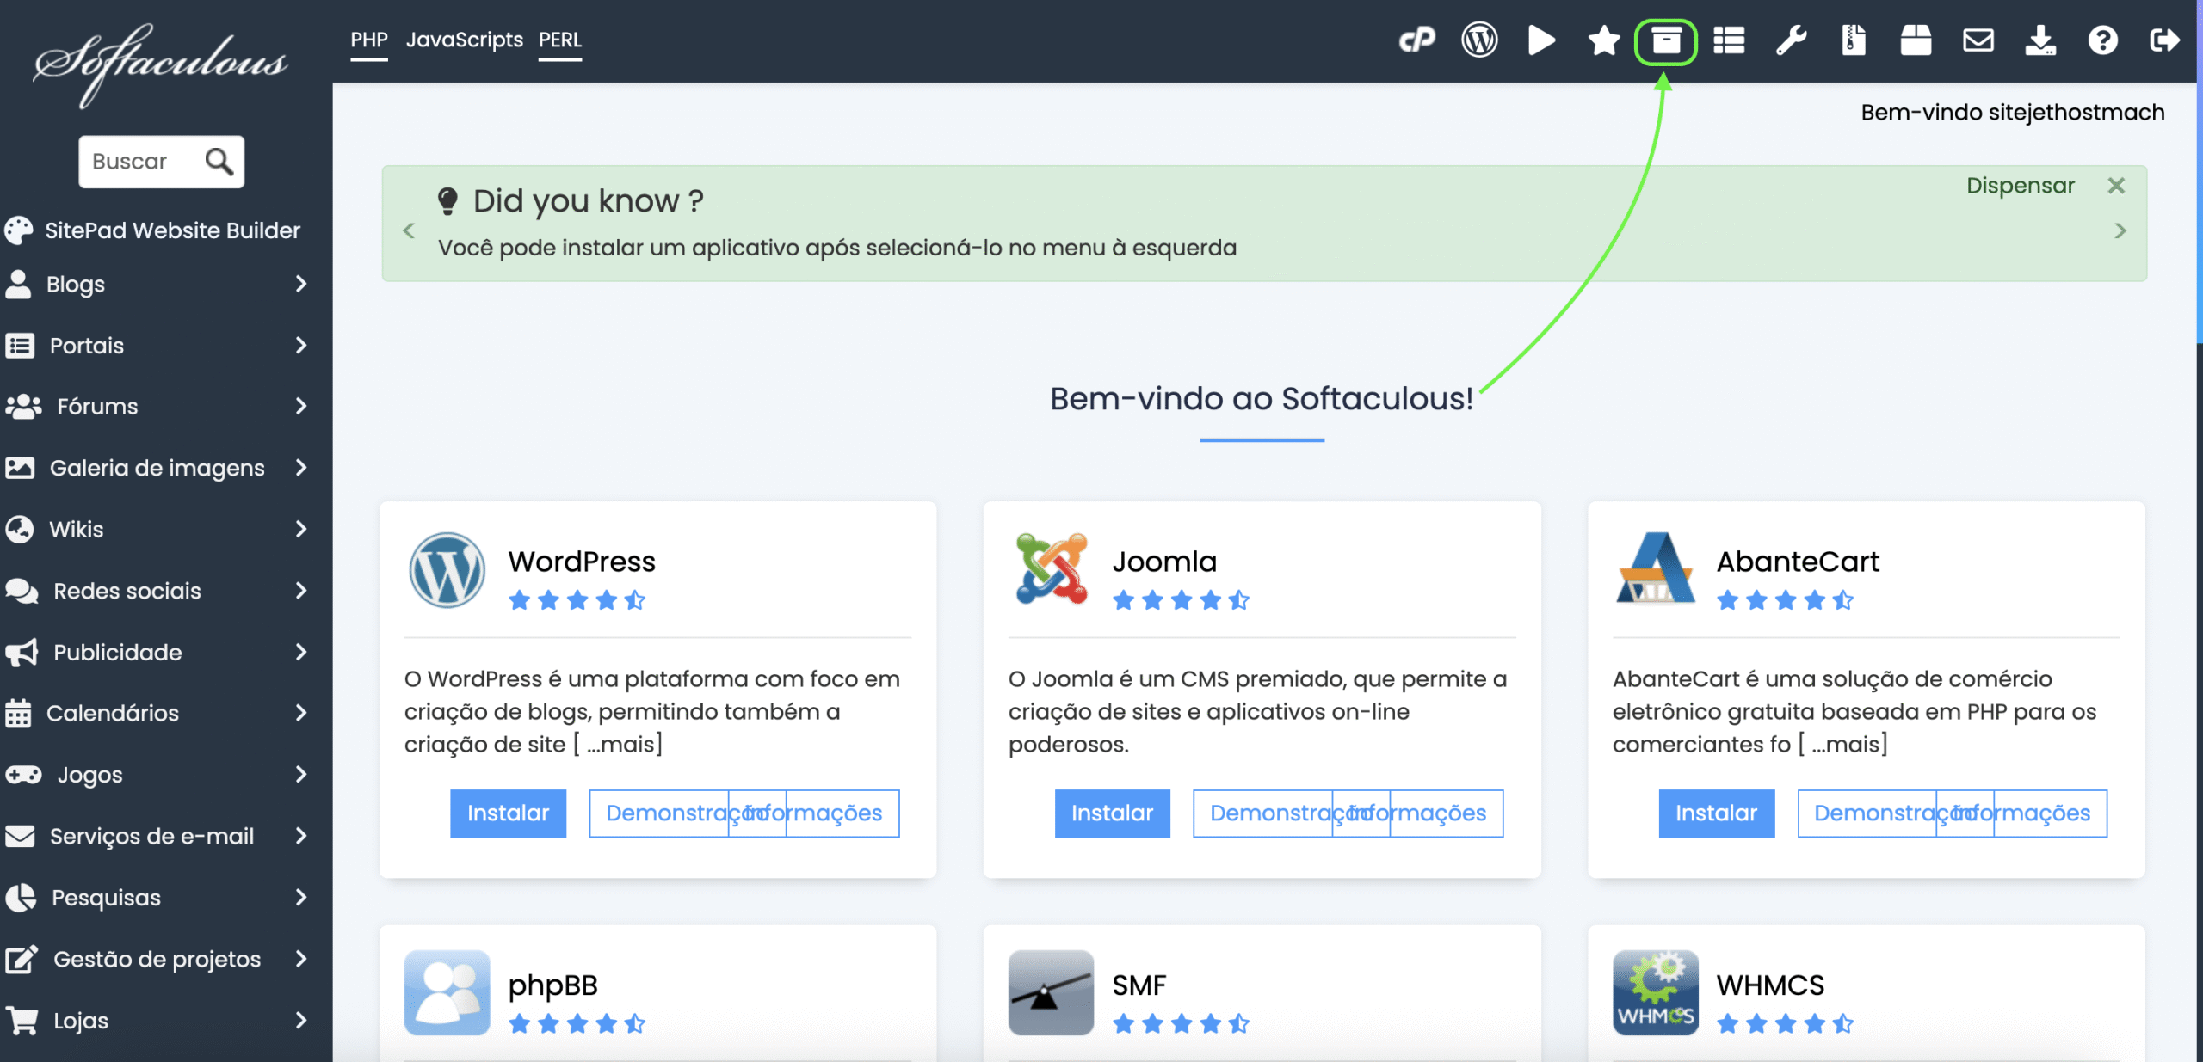Expand the Gestão de projetos chevron
Viewport: 2203px width, 1062px height.
point(300,959)
